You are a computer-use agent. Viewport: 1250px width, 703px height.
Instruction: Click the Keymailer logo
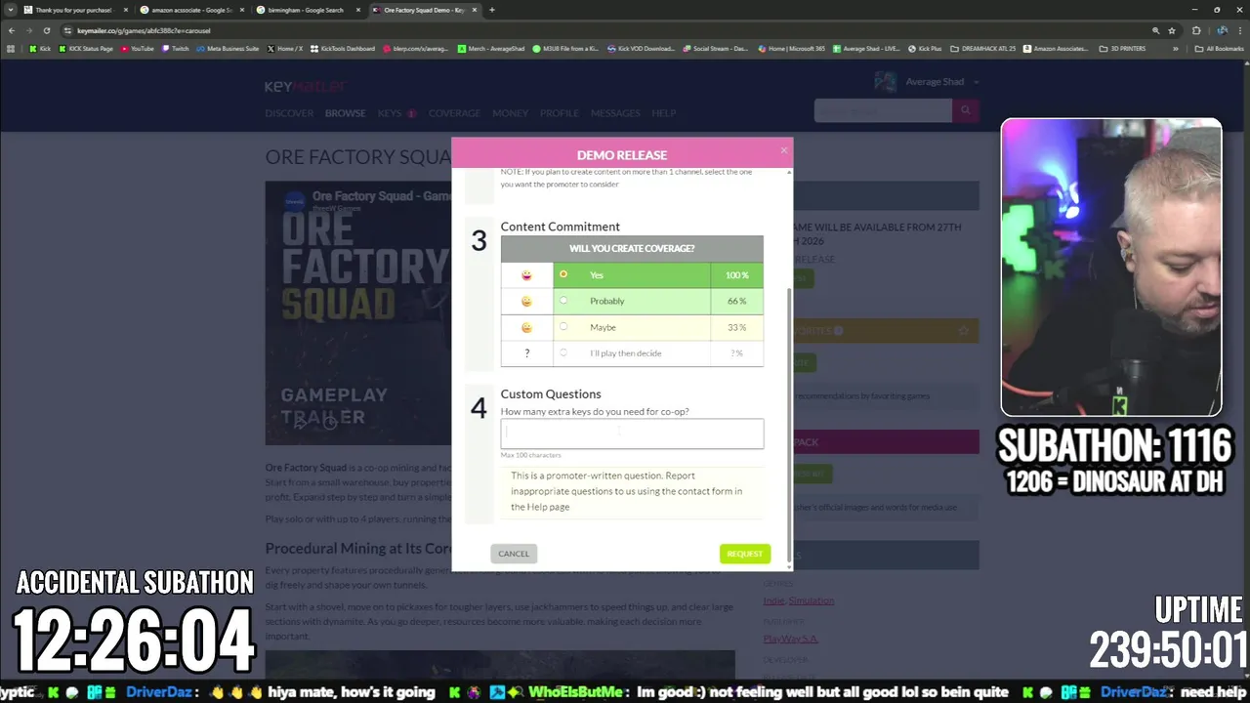point(305,87)
